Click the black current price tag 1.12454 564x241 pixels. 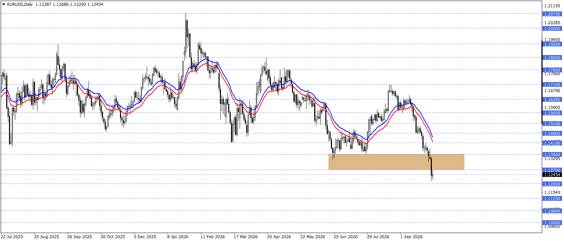(552, 175)
